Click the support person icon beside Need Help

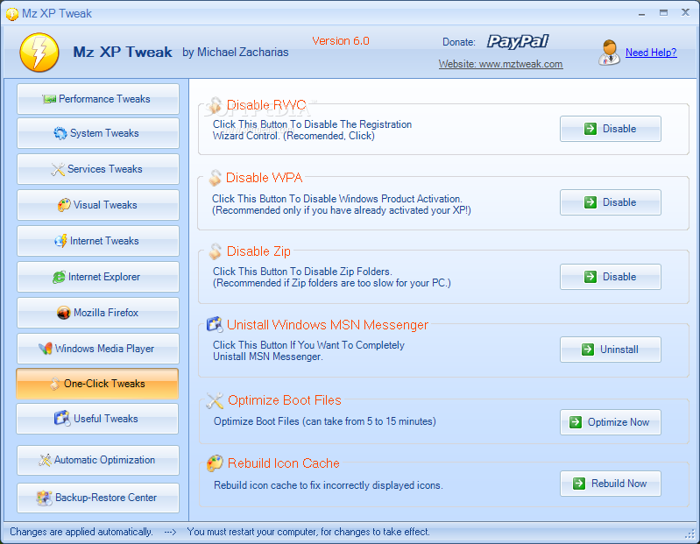click(x=609, y=53)
